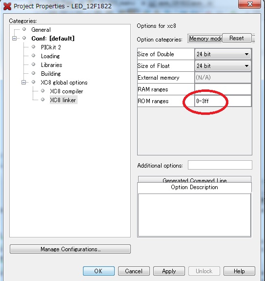Click the Reset button
This screenshot has height=281, width=265.
pyautogui.click(x=237, y=38)
